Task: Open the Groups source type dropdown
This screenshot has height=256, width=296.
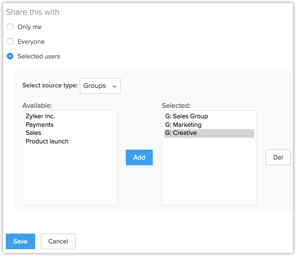Action: [x=100, y=86]
